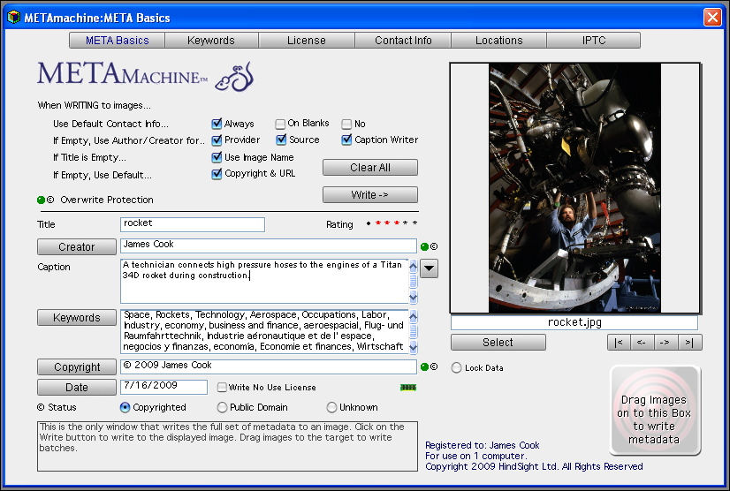Go to the next image
730x491 pixels.
pyautogui.click(x=666, y=343)
